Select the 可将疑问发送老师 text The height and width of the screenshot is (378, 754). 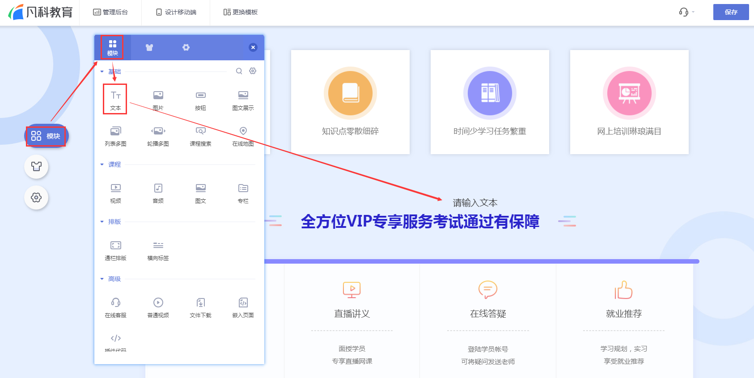(488, 361)
